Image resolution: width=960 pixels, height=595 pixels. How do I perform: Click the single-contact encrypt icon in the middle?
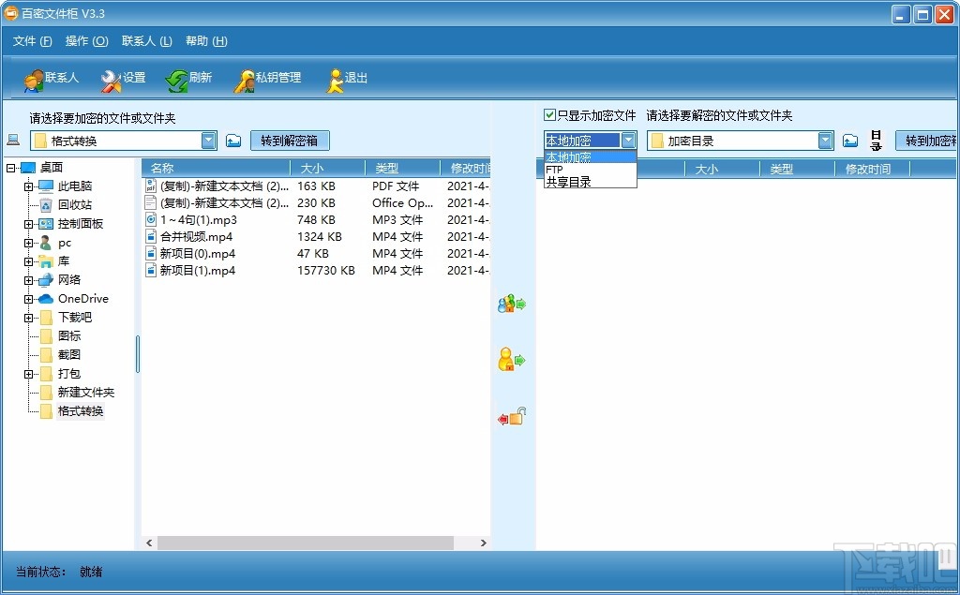(x=512, y=358)
